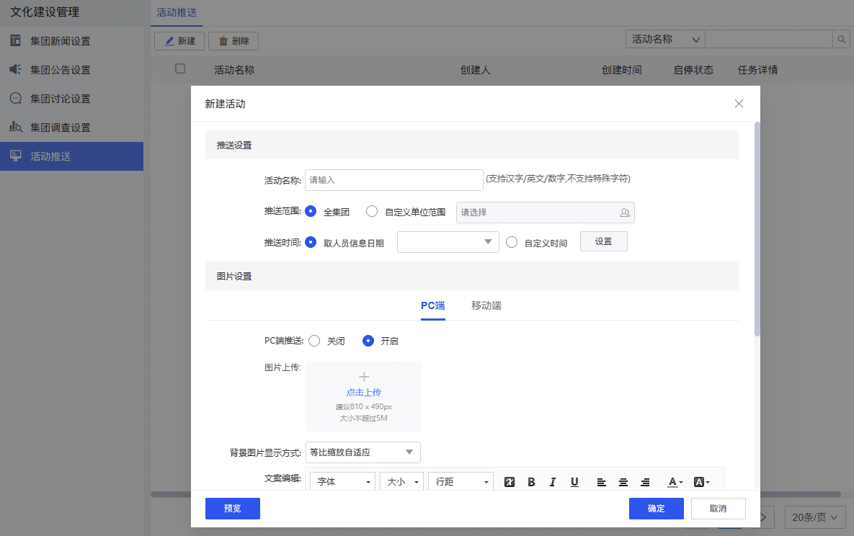Align text right in editor
This screenshot has height=536, width=854.
point(645,482)
